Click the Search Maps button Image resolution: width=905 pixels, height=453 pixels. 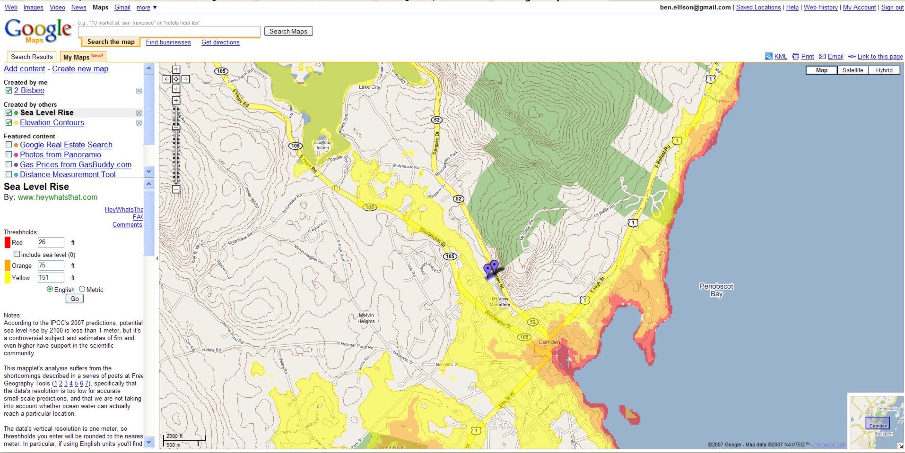(288, 31)
